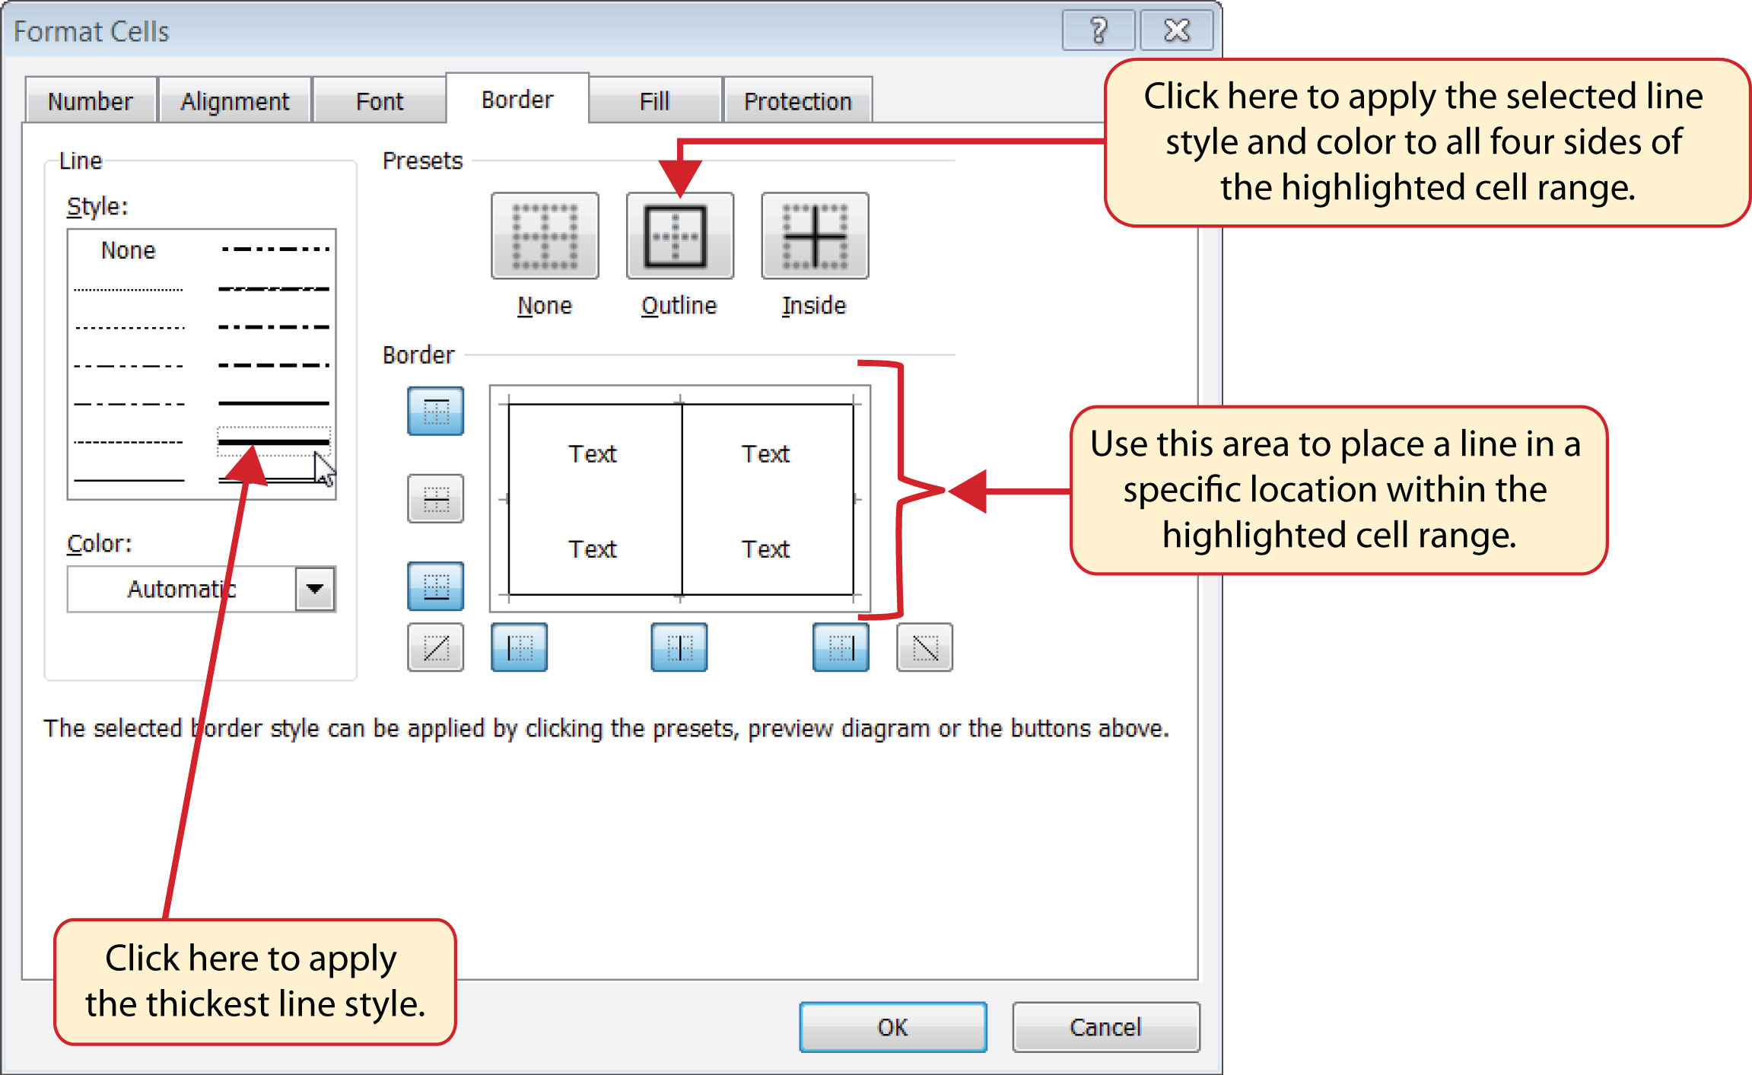Switch to the Alignment tab

coord(235,100)
